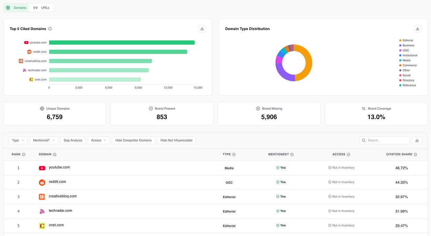Switch to the Domains tab
431x236 pixels.
(16, 8)
